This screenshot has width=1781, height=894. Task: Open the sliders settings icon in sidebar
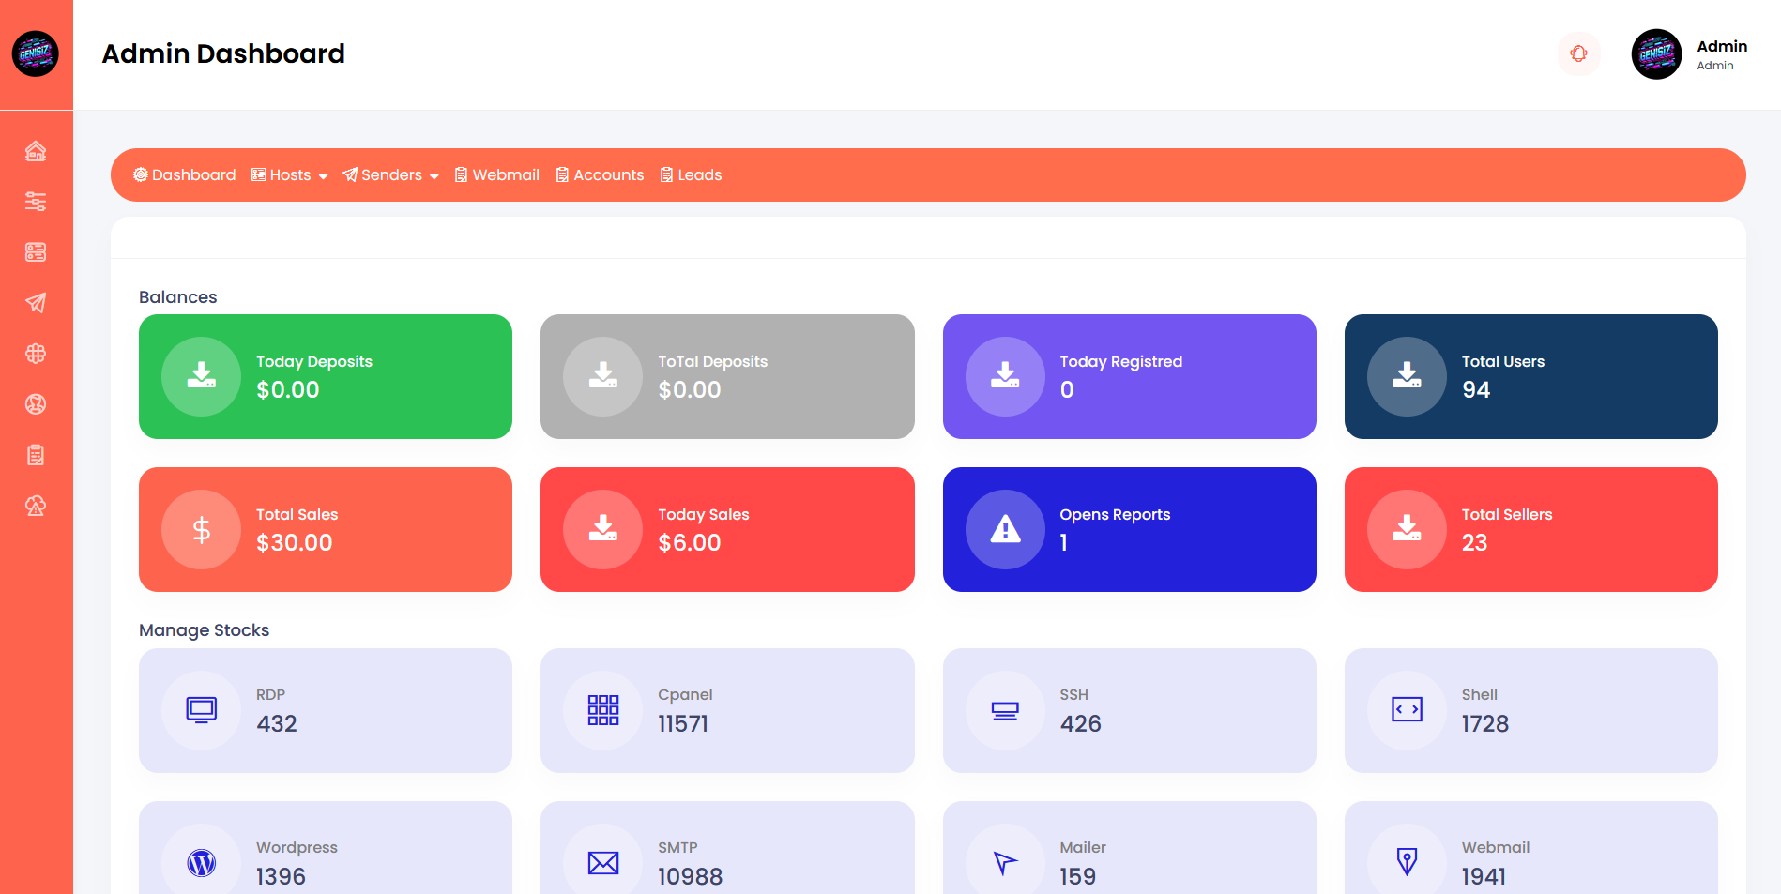pos(36,202)
